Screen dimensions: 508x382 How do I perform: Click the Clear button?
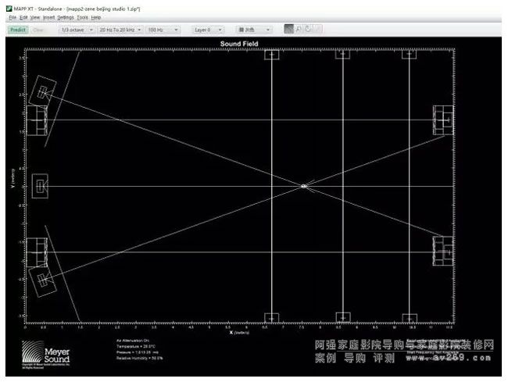pos(38,30)
